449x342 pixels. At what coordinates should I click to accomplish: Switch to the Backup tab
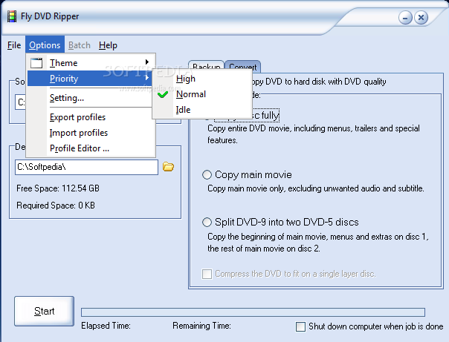click(x=206, y=66)
